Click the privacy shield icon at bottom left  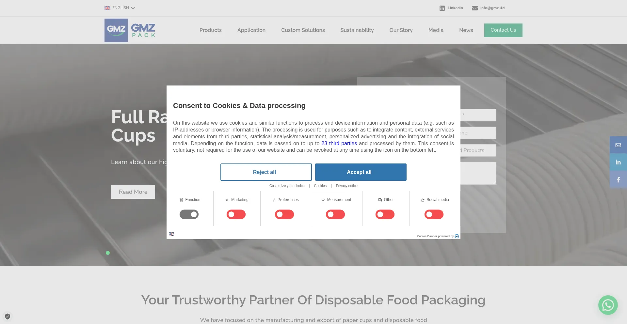tap(8, 316)
